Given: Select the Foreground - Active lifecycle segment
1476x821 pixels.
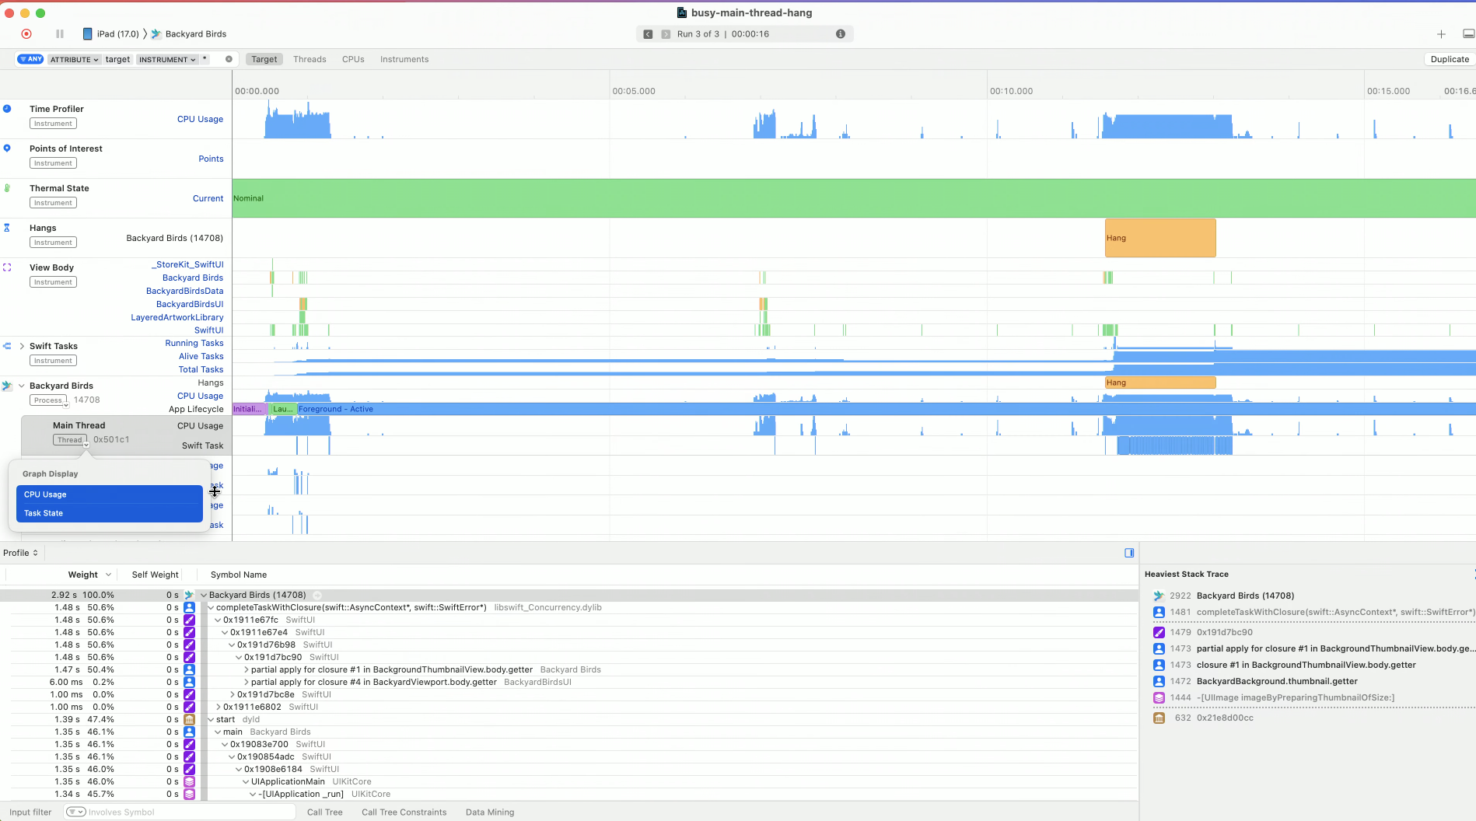Looking at the screenshot, I should pos(887,409).
